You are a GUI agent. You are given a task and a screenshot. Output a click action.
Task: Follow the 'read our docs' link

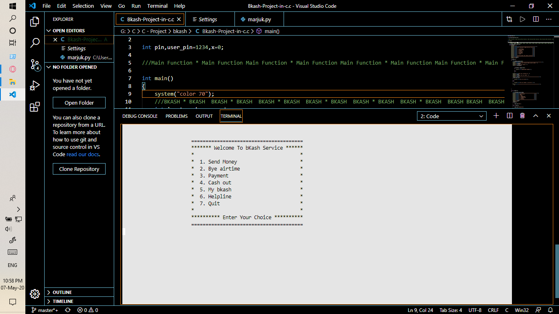(83, 155)
